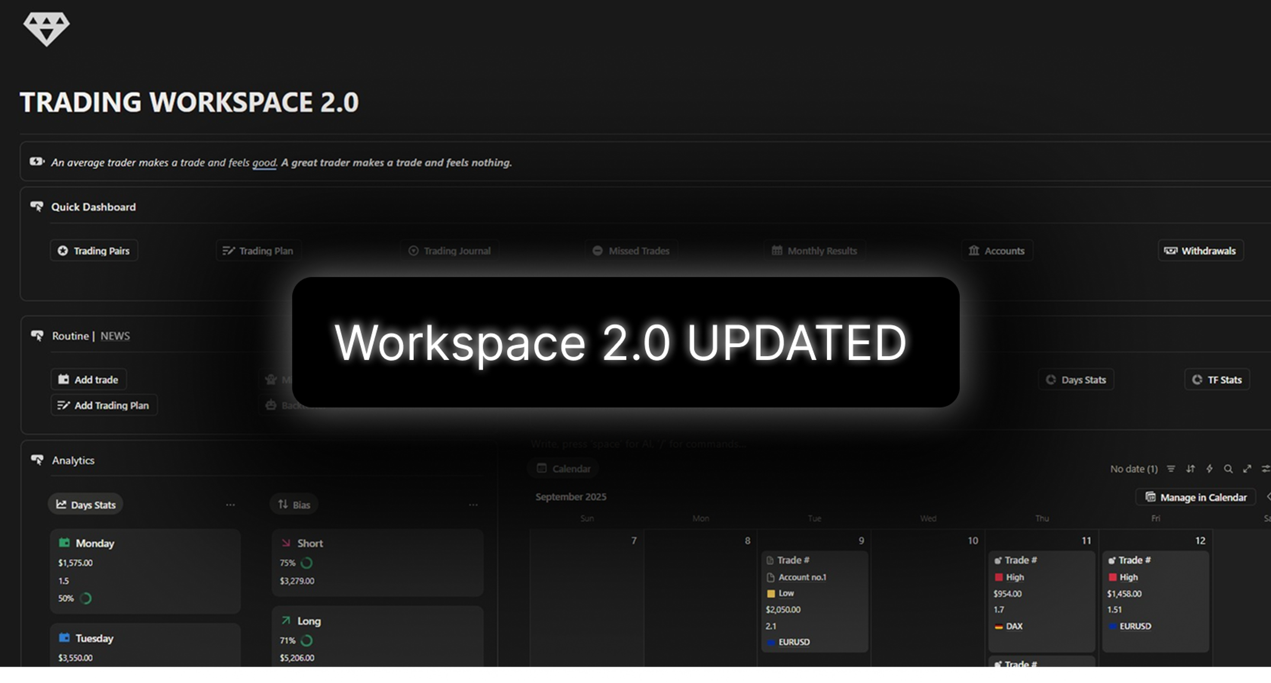Click the filter icon in the calendar toolbar
Screen dimensions: 1271x683
(x=1171, y=469)
